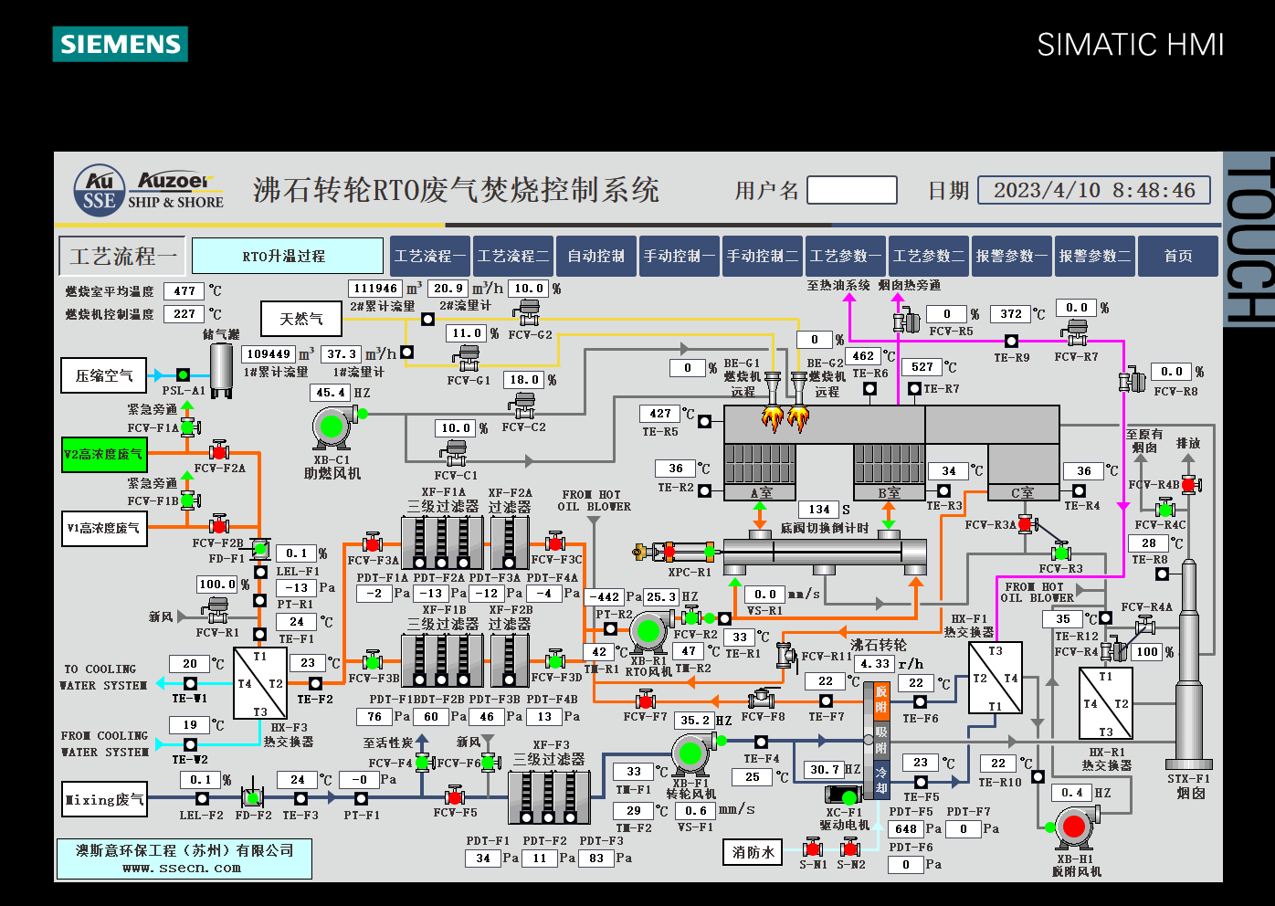Viewport: 1275px width, 906px height.
Task: Click the FCV-F1A bypass valve icon
Action: 188,427
